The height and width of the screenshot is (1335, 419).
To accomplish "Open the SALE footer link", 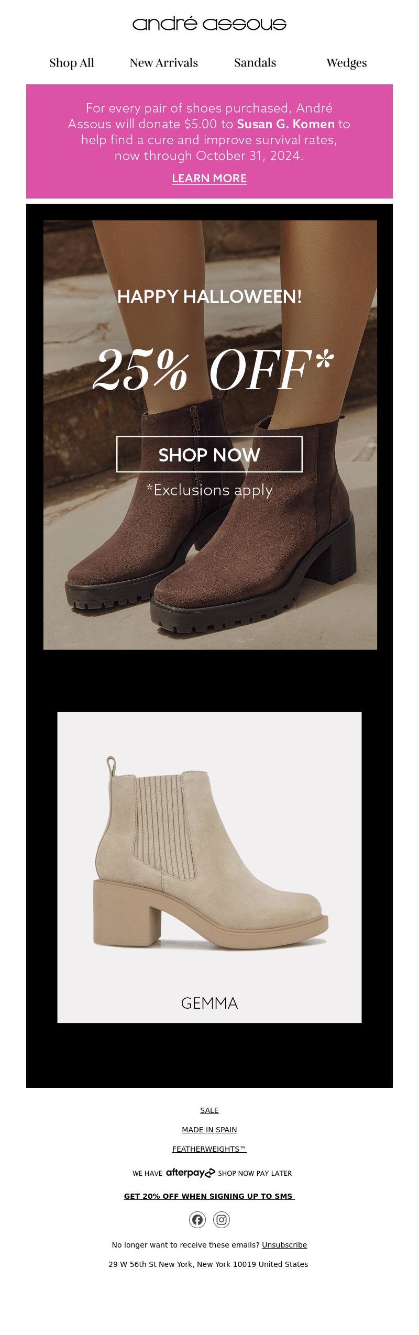I will 210,1110.
